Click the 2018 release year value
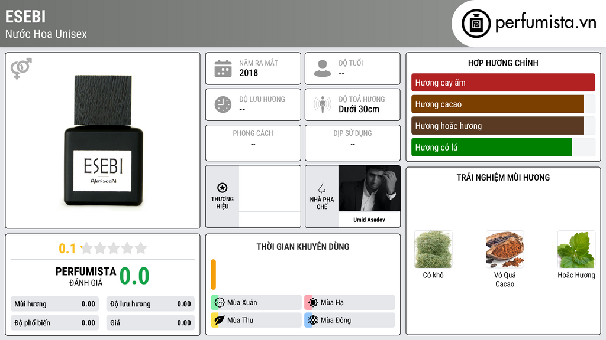 coord(249,73)
